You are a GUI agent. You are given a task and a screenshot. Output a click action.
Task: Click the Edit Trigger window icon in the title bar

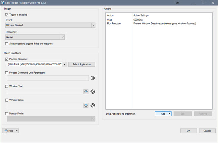[x=3, y=3]
